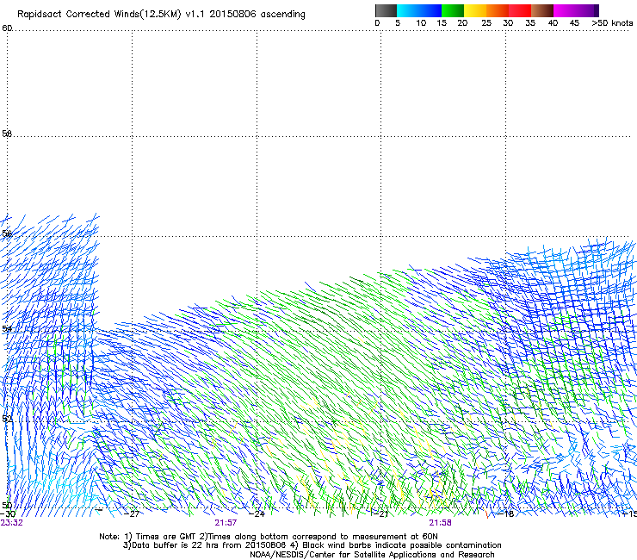This screenshot has width=637, height=560.
Task: Click the longitude label -21
Action: (380, 514)
